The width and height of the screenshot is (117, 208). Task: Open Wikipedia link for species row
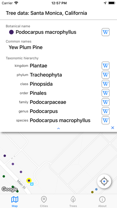[105, 120]
